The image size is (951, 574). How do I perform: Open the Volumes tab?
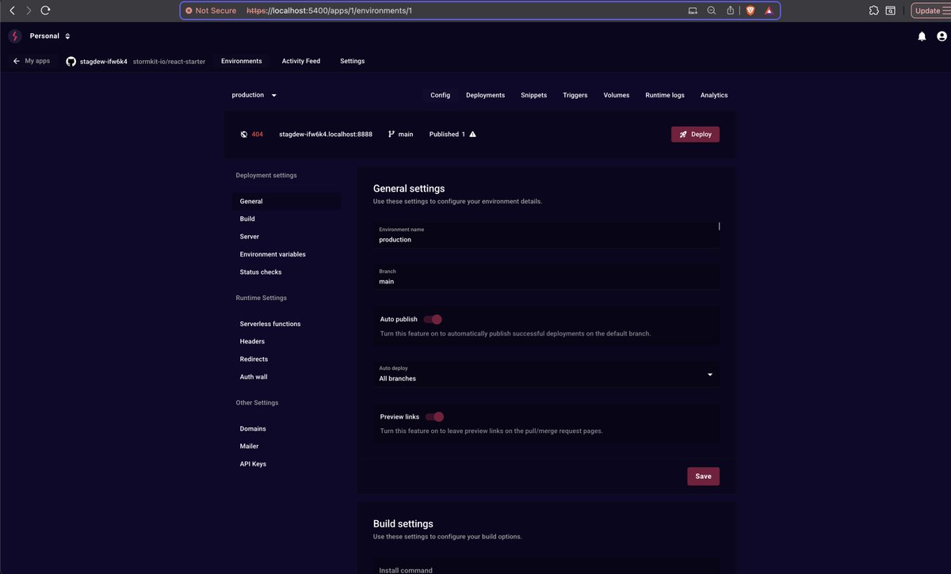[x=617, y=95]
